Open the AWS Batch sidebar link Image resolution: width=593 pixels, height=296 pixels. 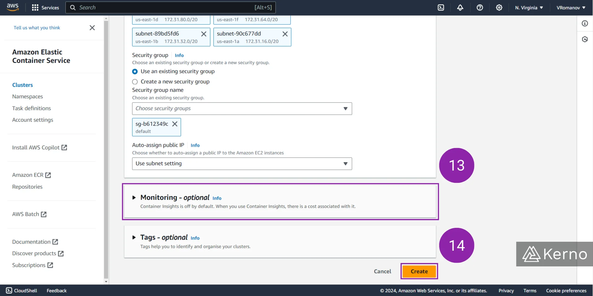pos(26,214)
